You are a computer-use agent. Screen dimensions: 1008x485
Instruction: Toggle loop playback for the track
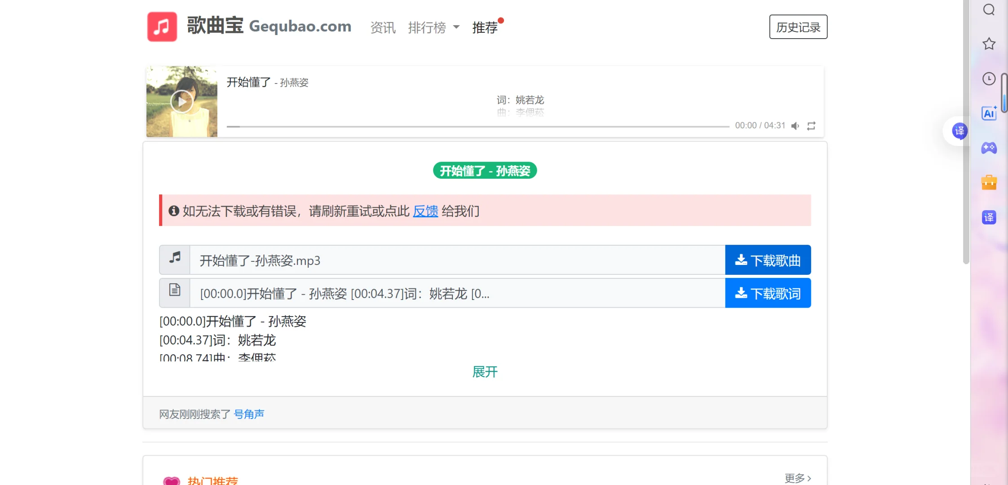coord(812,126)
